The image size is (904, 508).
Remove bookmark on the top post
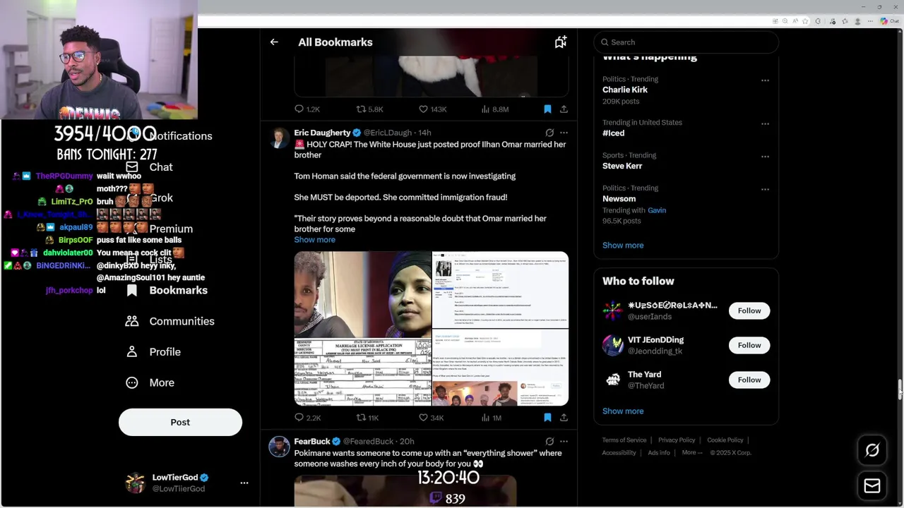(547, 109)
